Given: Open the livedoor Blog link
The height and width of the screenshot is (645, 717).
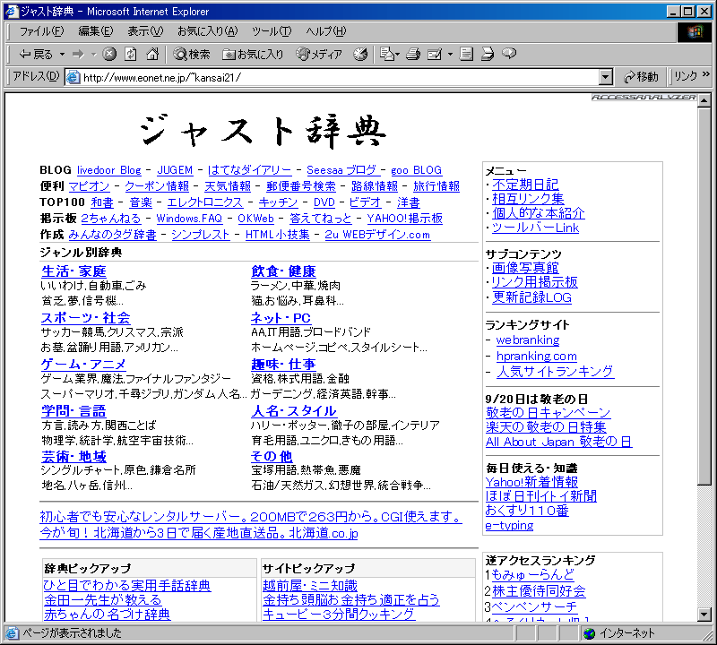Looking at the screenshot, I should (108, 170).
